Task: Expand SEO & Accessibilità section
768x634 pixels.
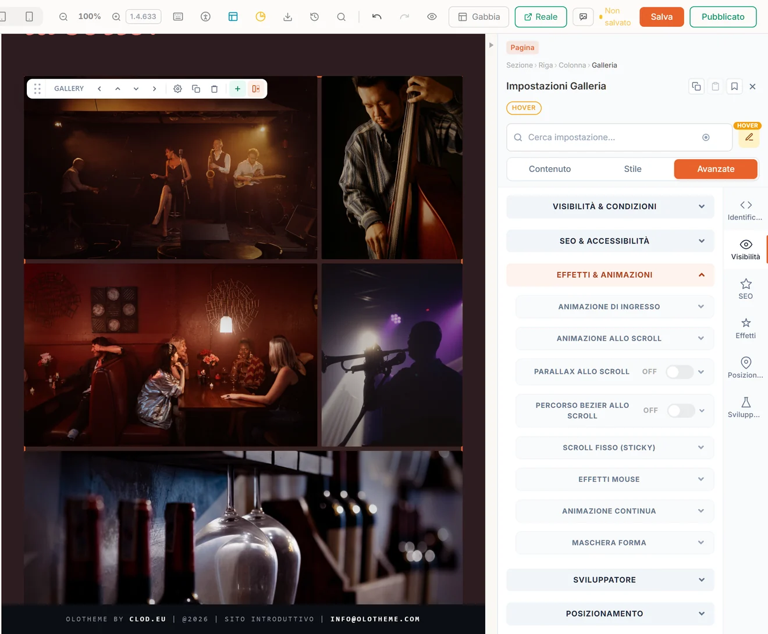Action: tap(610, 241)
